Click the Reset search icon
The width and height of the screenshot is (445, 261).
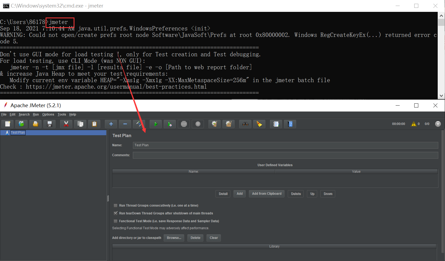pyautogui.click(x=259, y=124)
